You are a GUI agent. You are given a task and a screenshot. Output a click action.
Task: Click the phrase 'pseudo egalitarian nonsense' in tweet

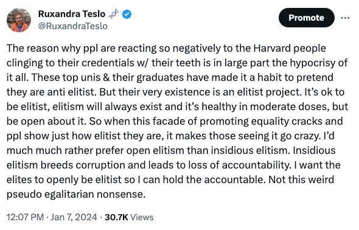75,195
